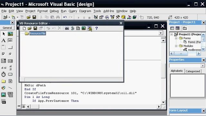Select the Image control tool
This screenshot has height=116, width=206.
pyautogui.click(x=4, y=94)
